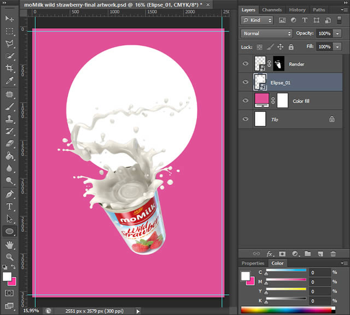
Task: Select the Crop tool
Action: tap(9, 68)
